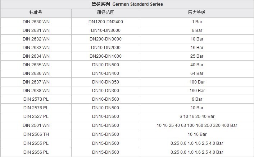This screenshot has width=254, height=157.
Task: Click the 25 Bar pressure cell
Action: [x=197, y=56]
